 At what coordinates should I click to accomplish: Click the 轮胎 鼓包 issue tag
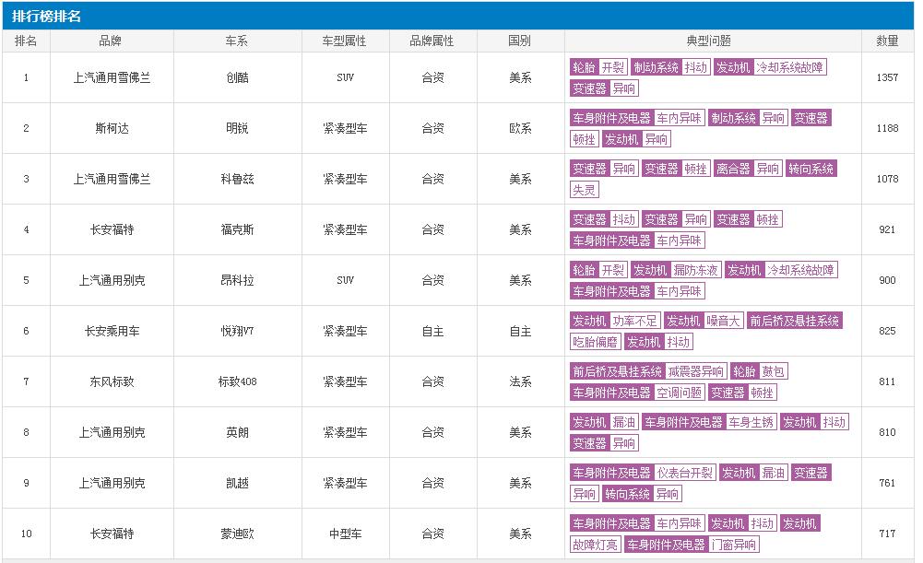(759, 370)
